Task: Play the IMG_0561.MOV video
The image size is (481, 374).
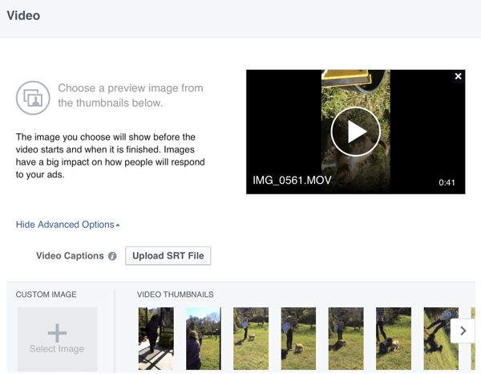Action: tap(355, 132)
